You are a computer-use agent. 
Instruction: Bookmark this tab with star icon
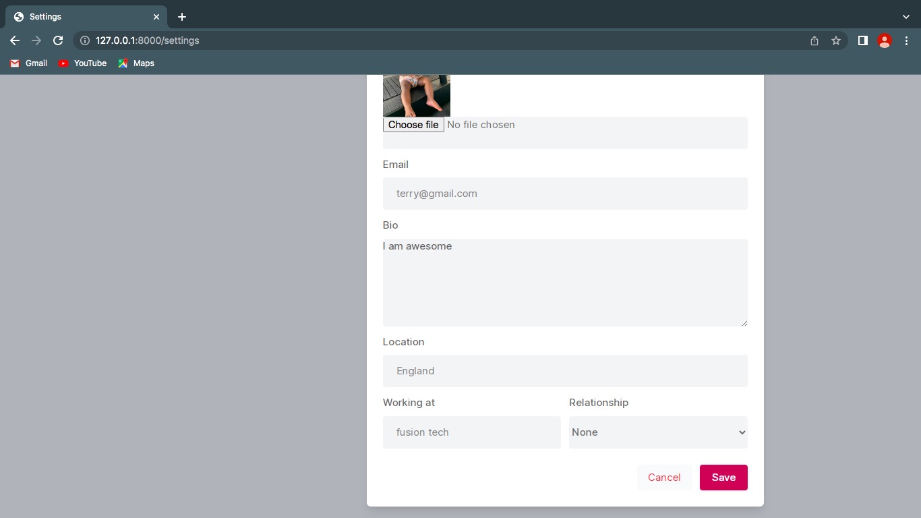pyautogui.click(x=836, y=40)
